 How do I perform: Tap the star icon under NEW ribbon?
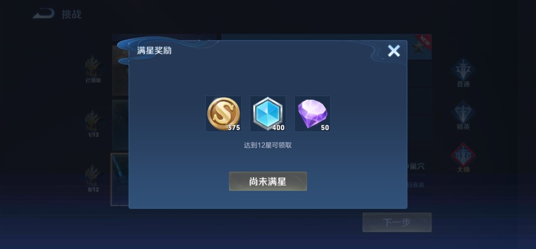click(x=418, y=49)
